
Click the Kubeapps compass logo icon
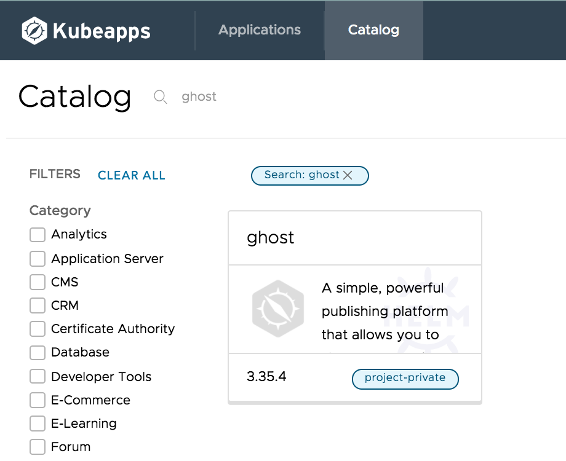click(x=34, y=31)
